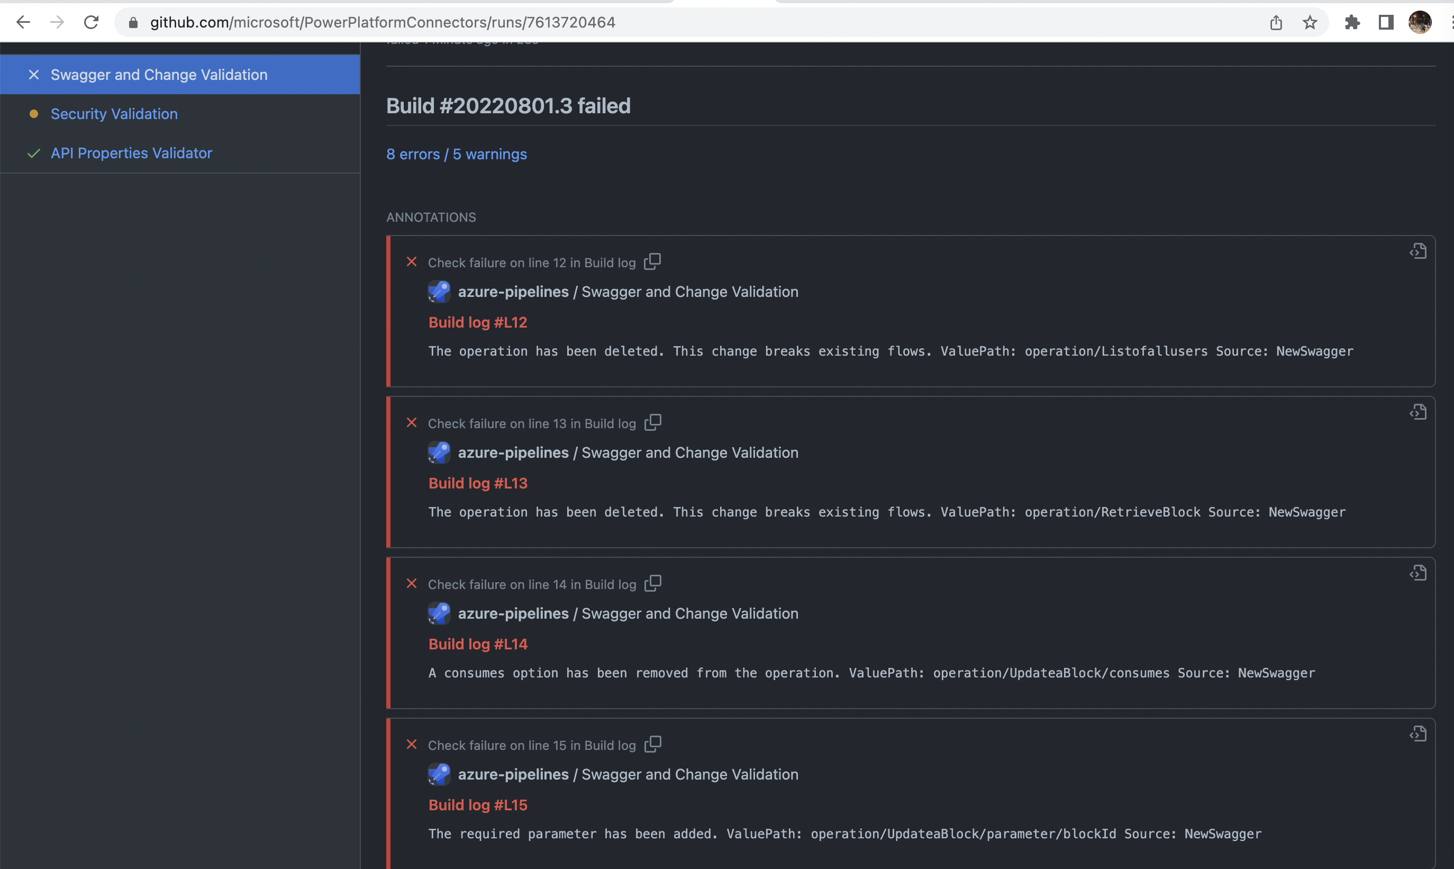This screenshot has width=1454, height=869.
Task: Reload the current page
Action: pyautogui.click(x=92, y=22)
